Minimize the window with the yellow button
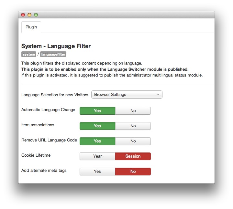This screenshot has height=209, width=233. pyautogui.click(x=29, y=15)
